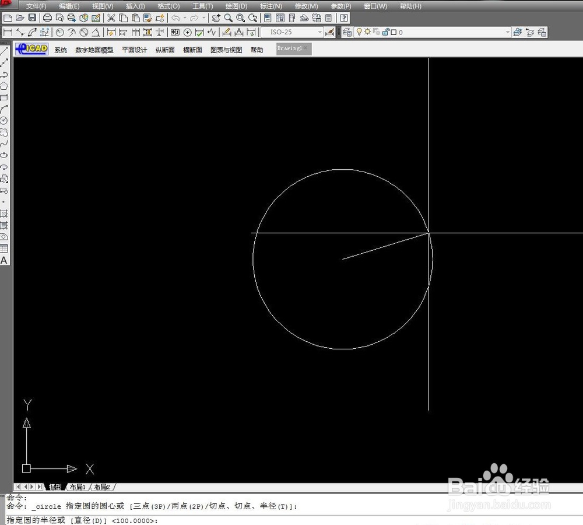Toggle layer 0 freeze sun icon
583x525 pixels.
pyautogui.click(x=367, y=32)
